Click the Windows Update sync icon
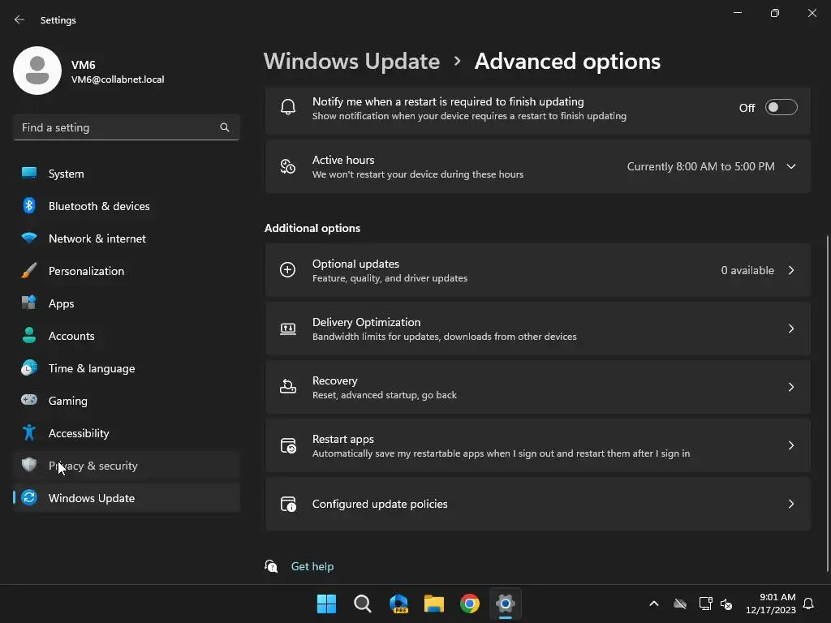Viewport: 831px width, 623px height. pyautogui.click(x=29, y=497)
